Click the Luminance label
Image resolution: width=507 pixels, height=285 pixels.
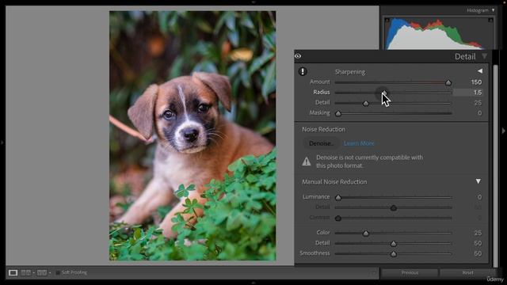[x=316, y=197]
